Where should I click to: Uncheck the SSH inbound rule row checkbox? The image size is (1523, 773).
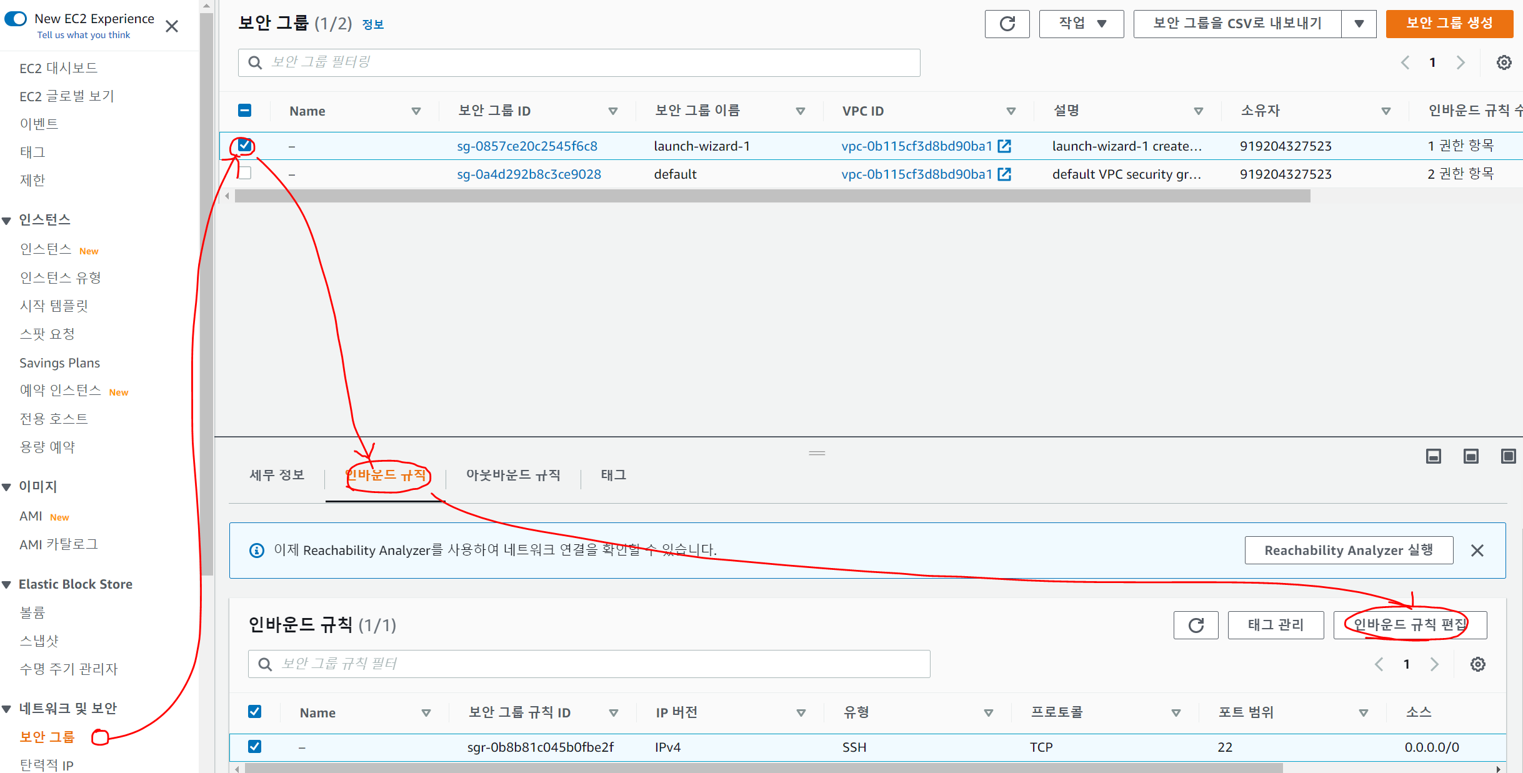point(254,747)
